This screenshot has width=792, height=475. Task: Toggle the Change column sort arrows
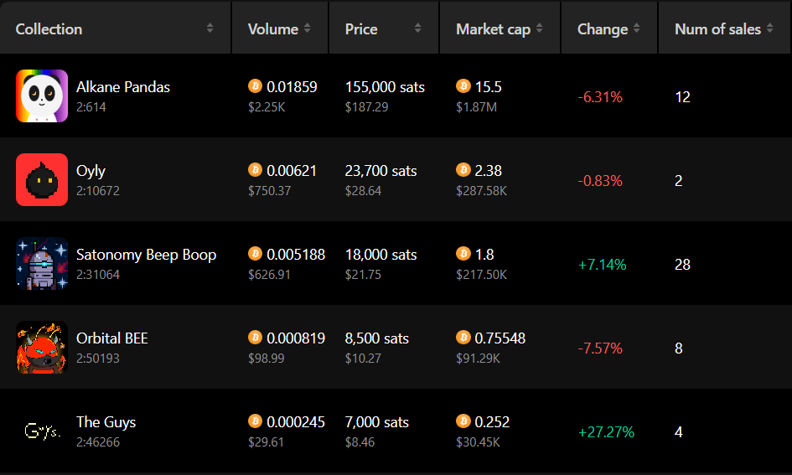pyautogui.click(x=636, y=28)
